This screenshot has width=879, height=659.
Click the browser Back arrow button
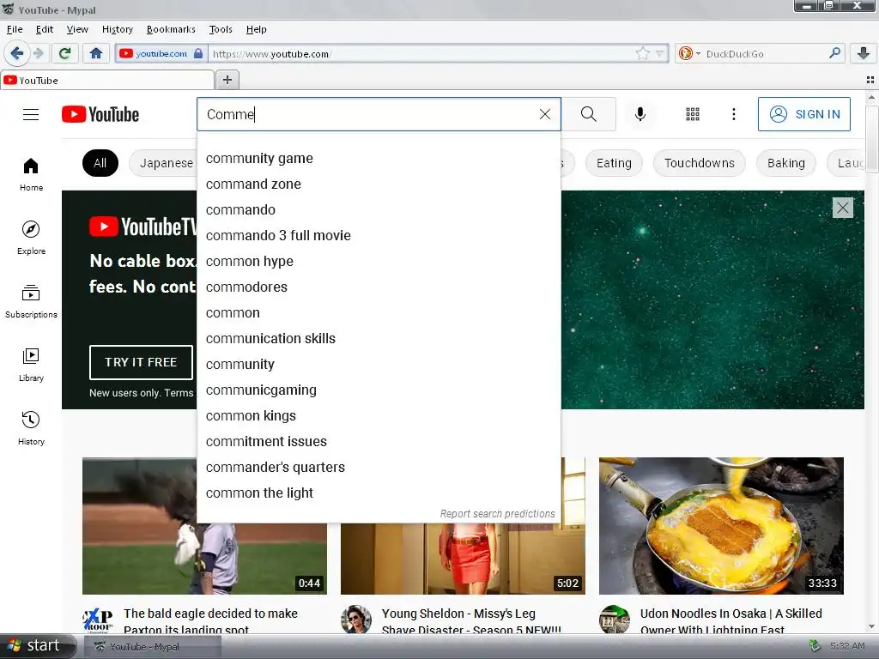pos(16,53)
